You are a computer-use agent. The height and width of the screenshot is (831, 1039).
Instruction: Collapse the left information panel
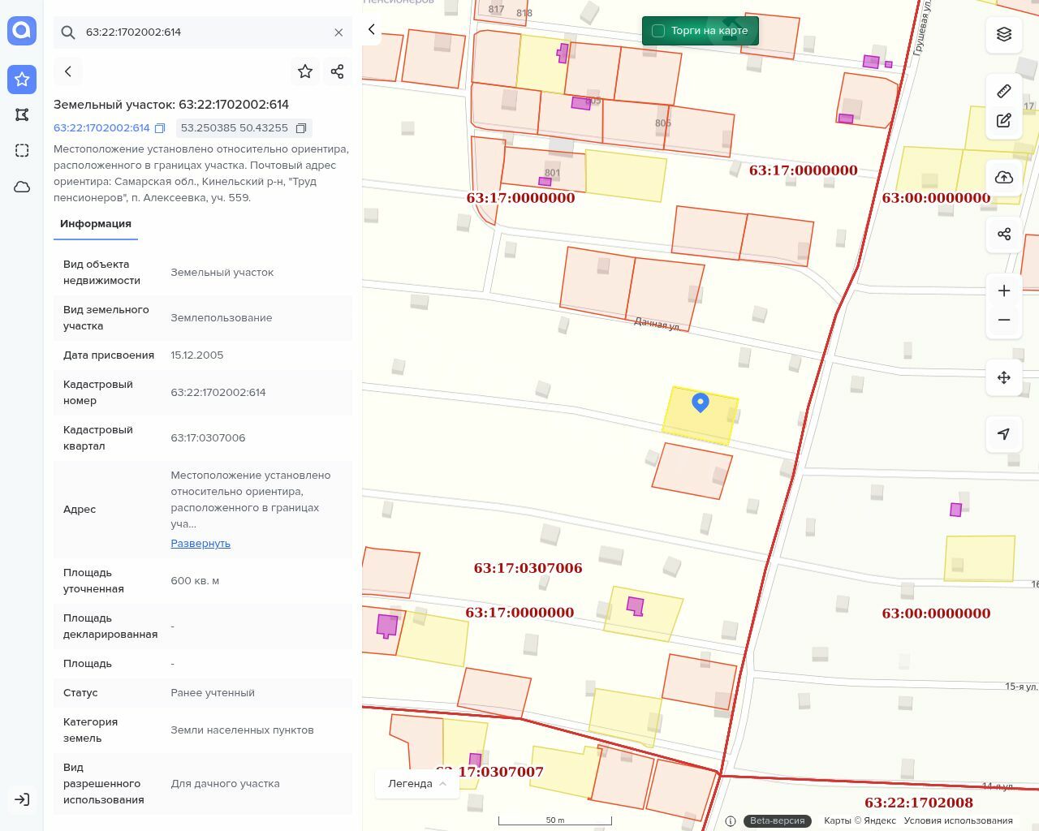372,29
